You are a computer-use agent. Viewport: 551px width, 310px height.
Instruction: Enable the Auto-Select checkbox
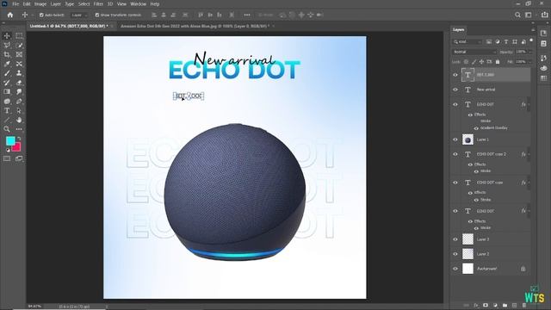(x=41, y=15)
